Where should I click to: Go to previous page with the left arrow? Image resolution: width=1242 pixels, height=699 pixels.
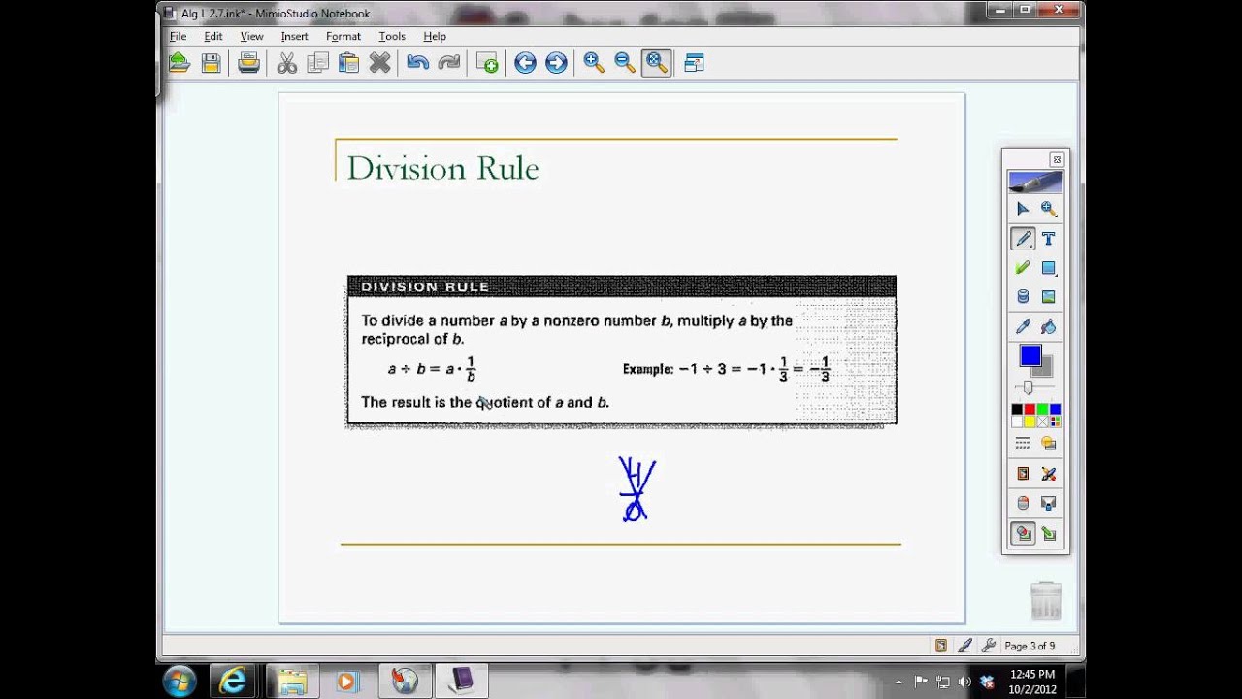525,63
